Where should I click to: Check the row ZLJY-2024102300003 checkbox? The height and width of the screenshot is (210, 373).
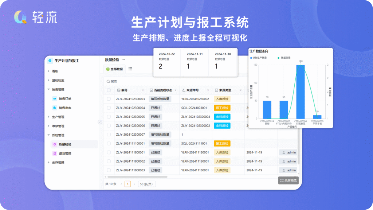click(109, 99)
